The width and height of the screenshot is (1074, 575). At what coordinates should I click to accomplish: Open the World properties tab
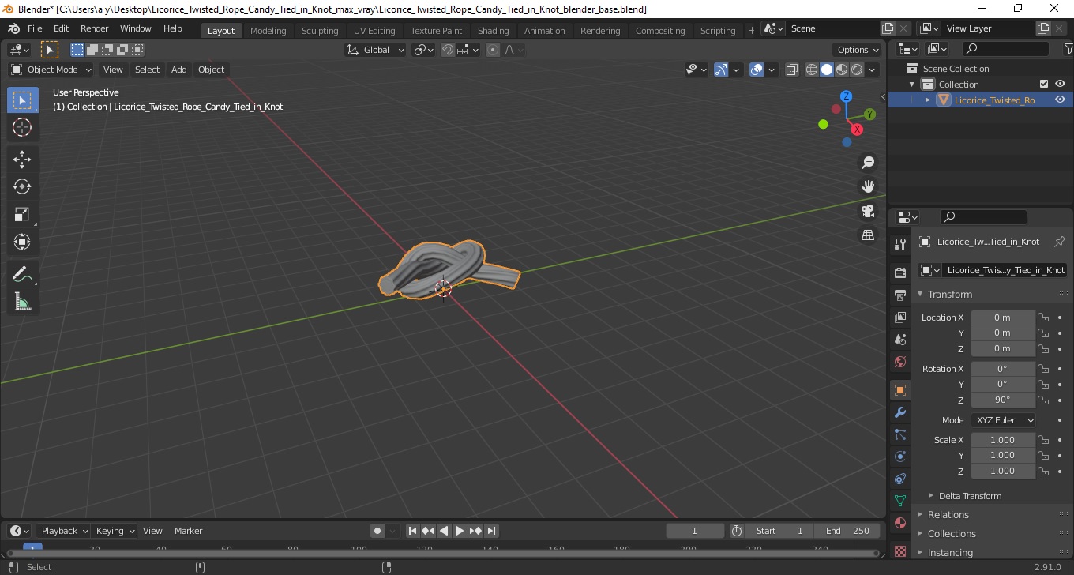[900, 362]
